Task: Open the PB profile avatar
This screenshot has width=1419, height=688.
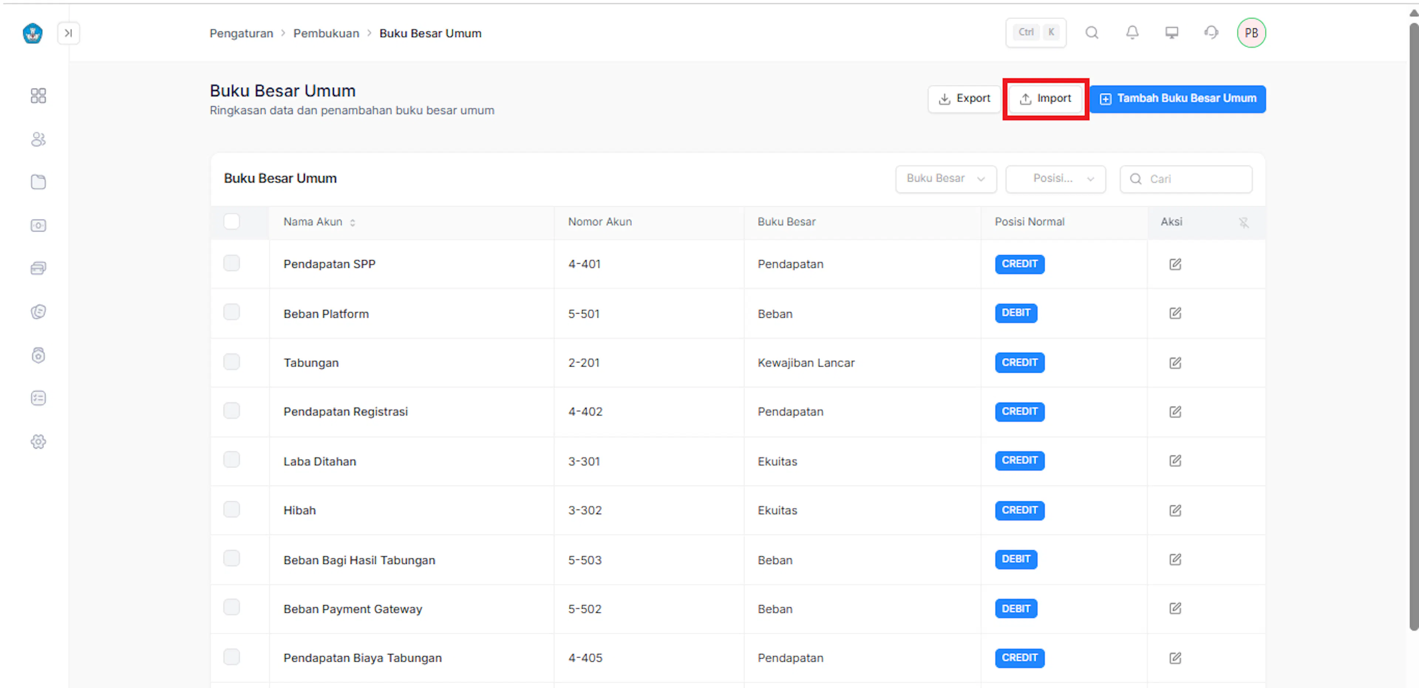Action: tap(1251, 33)
